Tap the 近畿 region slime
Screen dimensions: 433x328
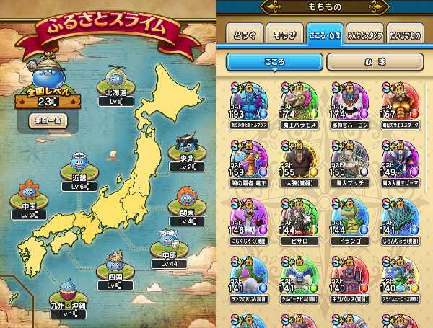79,162
